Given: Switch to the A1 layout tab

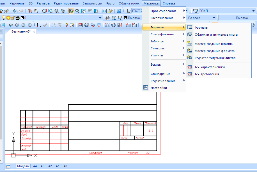Looking at the screenshot, I should pyautogui.click(x=58, y=166).
